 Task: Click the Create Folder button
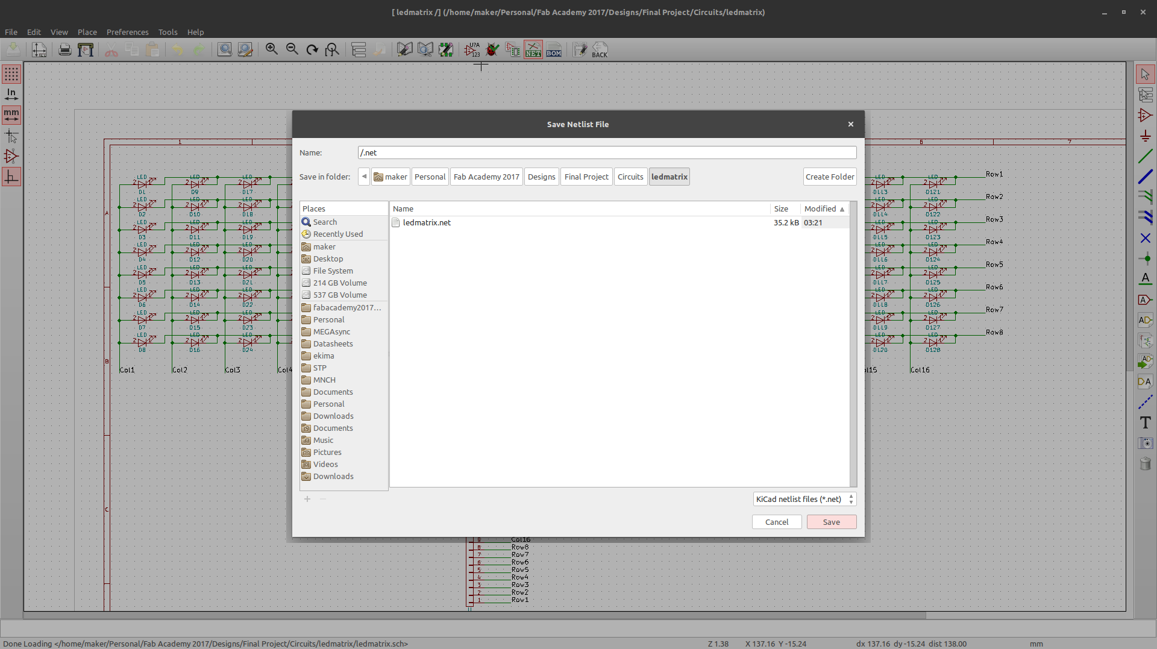[x=830, y=177]
